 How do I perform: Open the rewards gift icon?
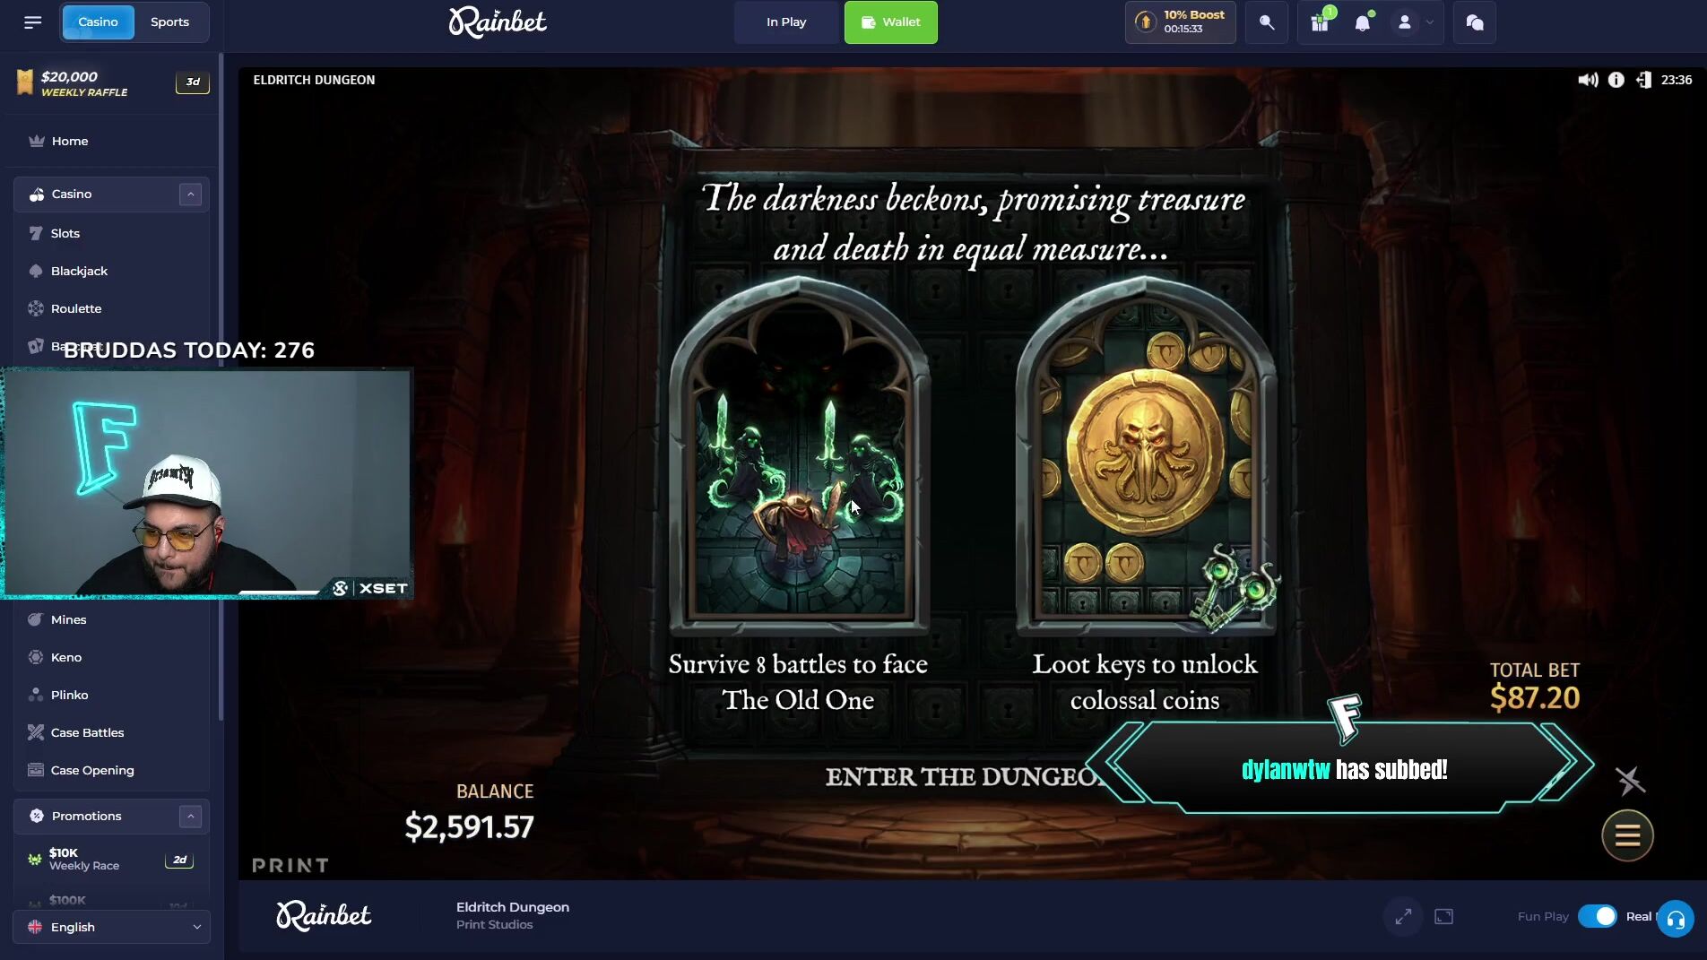coord(1320,22)
